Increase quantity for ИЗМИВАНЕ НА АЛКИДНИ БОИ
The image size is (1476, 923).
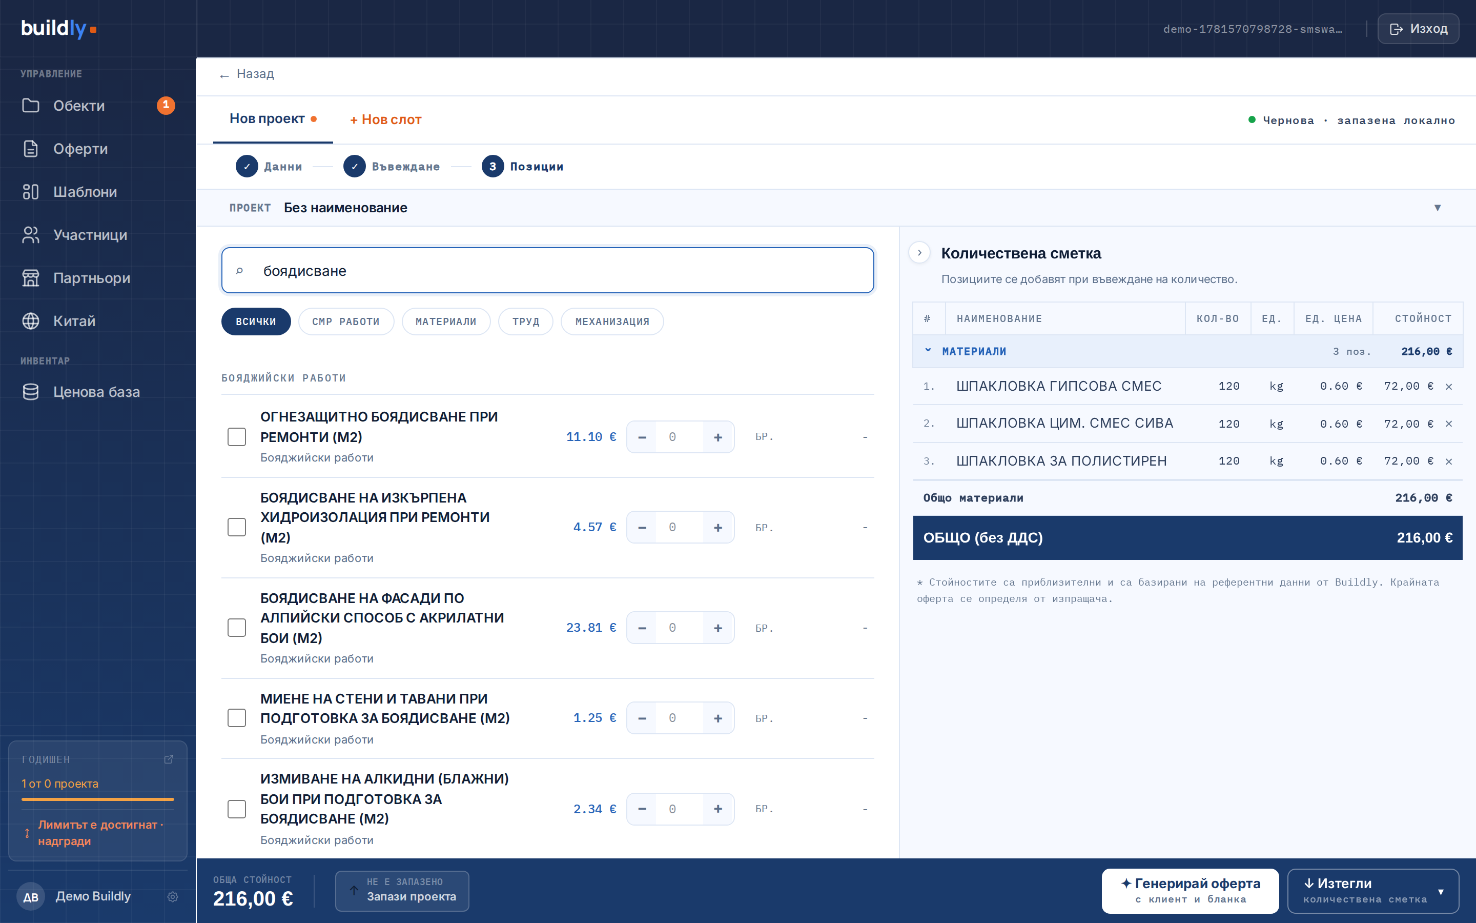tap(718, 809)
